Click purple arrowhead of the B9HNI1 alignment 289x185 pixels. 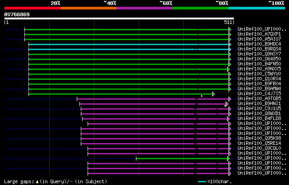pos(227,104)
